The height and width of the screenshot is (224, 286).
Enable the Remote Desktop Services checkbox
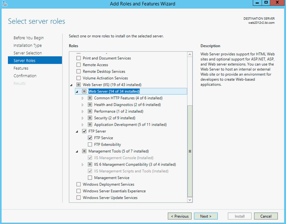click(78, 71)
